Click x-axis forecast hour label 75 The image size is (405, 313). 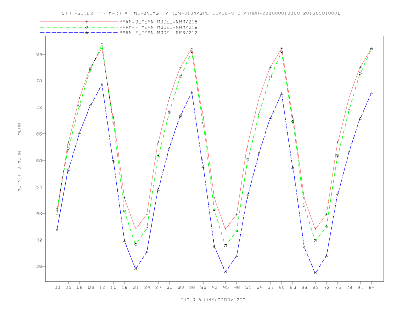(x=338, y=287)
